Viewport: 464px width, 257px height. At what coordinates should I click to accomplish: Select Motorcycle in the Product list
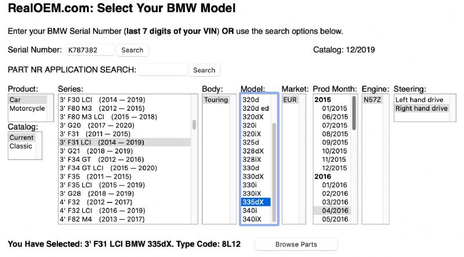coord(27,108)
